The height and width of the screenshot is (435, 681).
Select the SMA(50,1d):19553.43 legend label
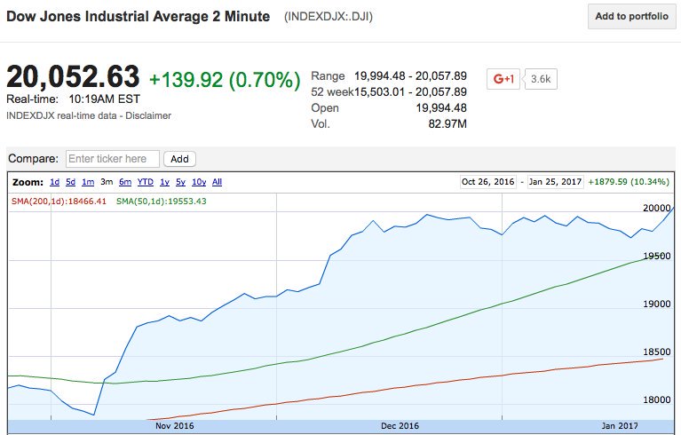point(161,202)
